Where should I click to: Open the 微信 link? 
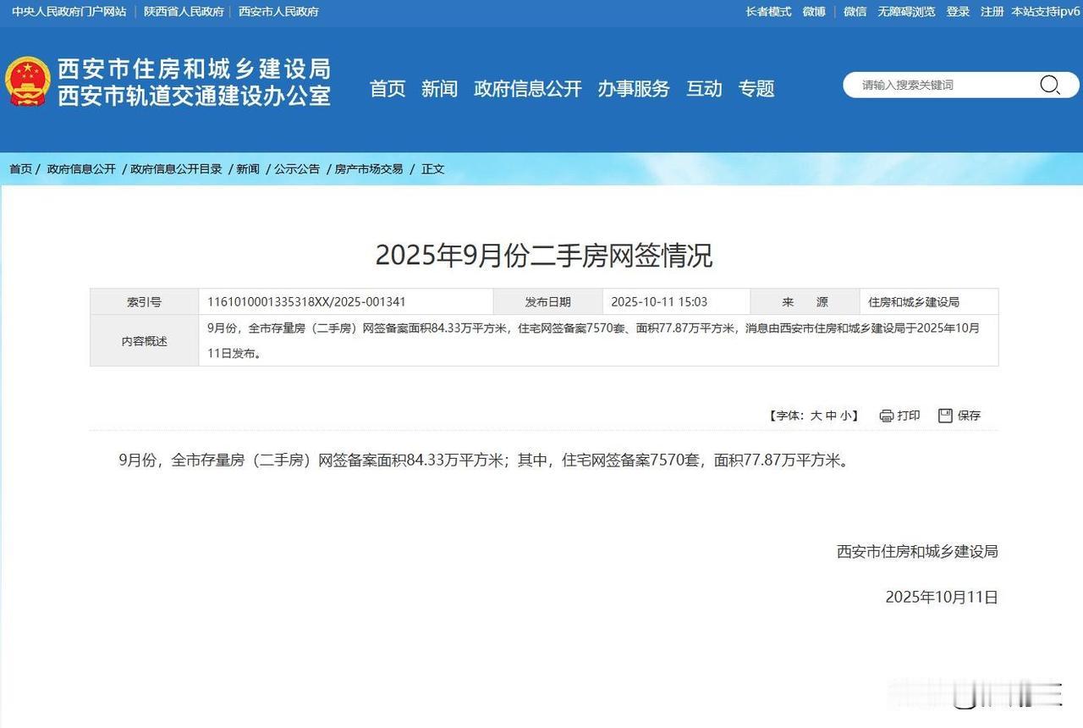855,12
